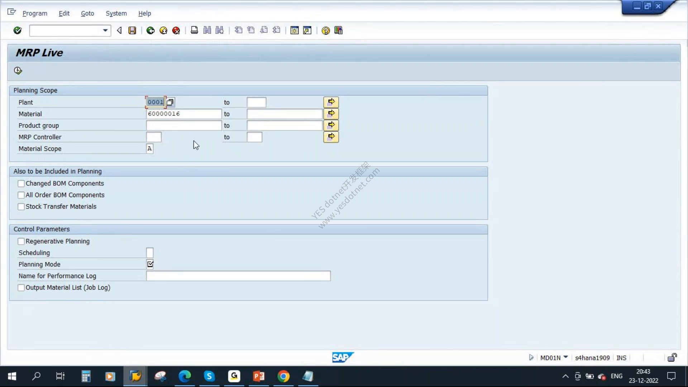
Task: Open Google Chrome from taskbar
Action: coord(283,376)
